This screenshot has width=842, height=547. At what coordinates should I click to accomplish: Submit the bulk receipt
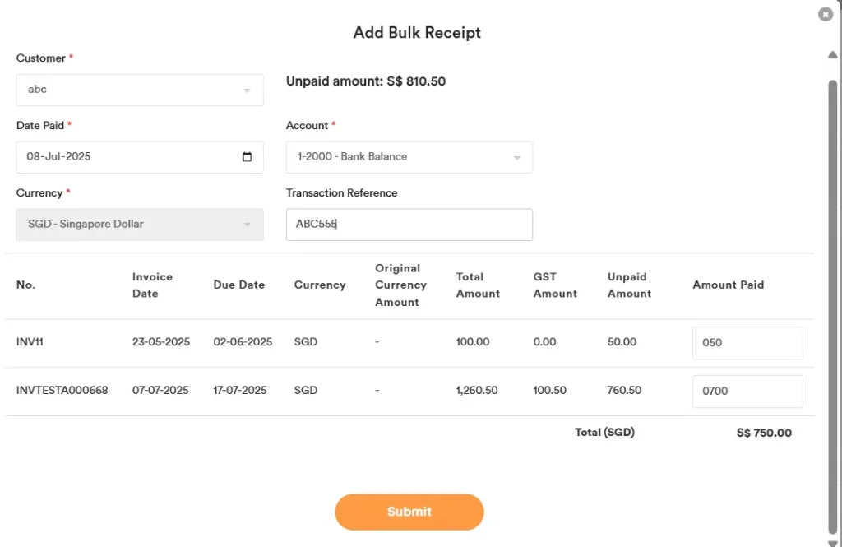(409, 512)
